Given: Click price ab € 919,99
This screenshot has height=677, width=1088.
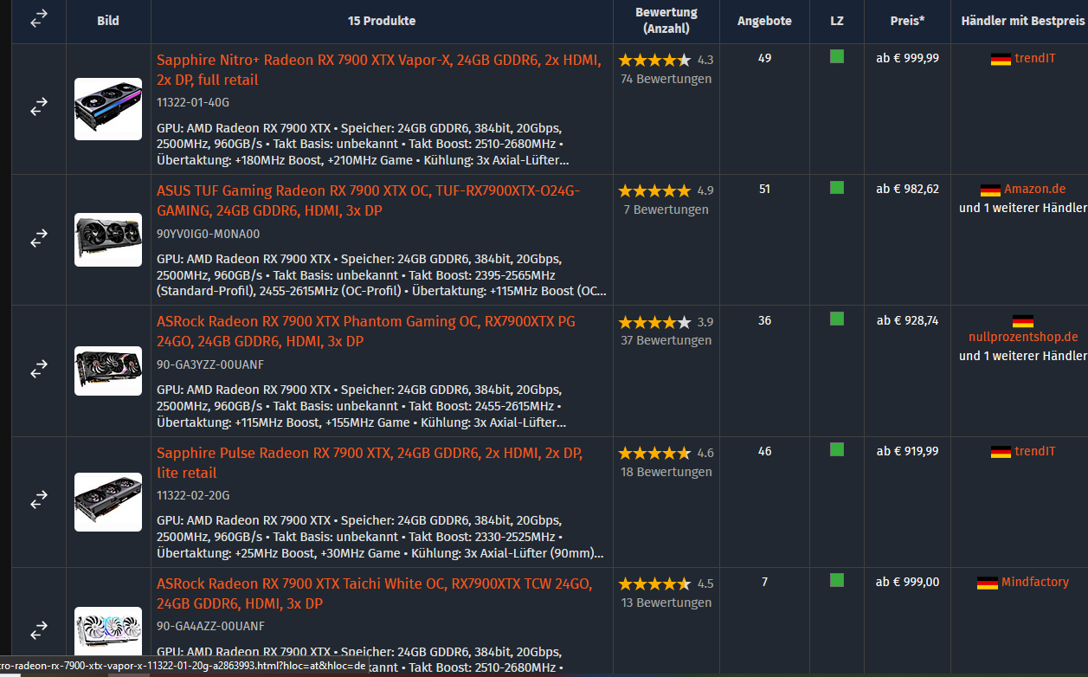Looking at the screenshot, I should (907, 451).
